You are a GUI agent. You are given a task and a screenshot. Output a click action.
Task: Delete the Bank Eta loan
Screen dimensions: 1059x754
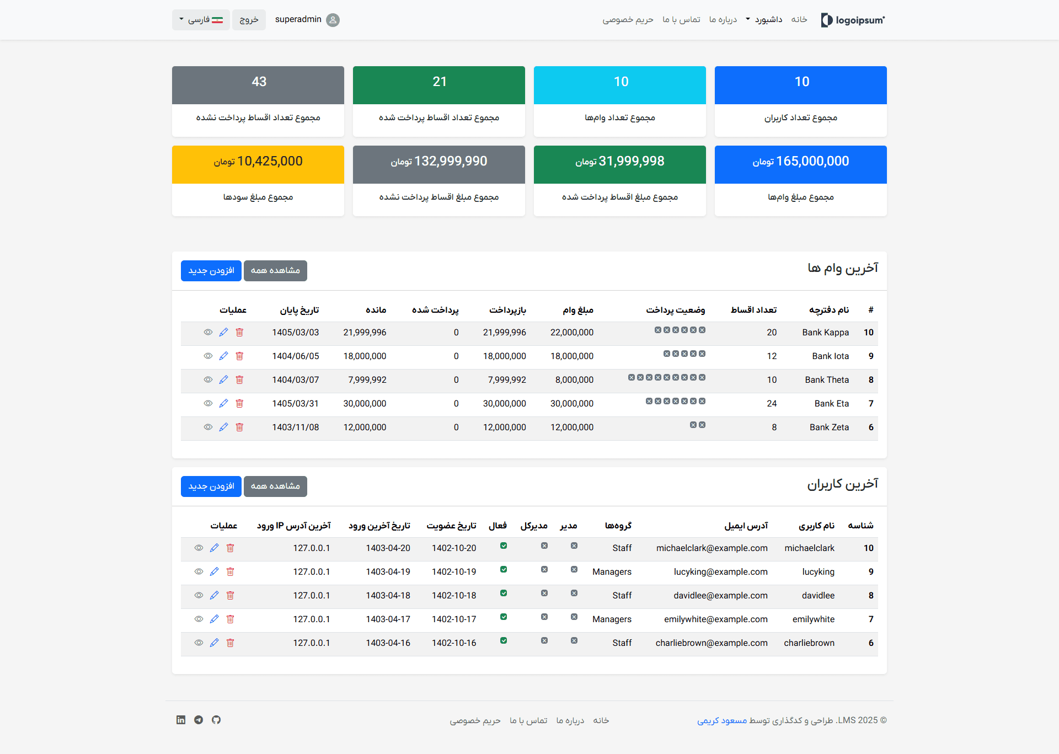point(239,403)
